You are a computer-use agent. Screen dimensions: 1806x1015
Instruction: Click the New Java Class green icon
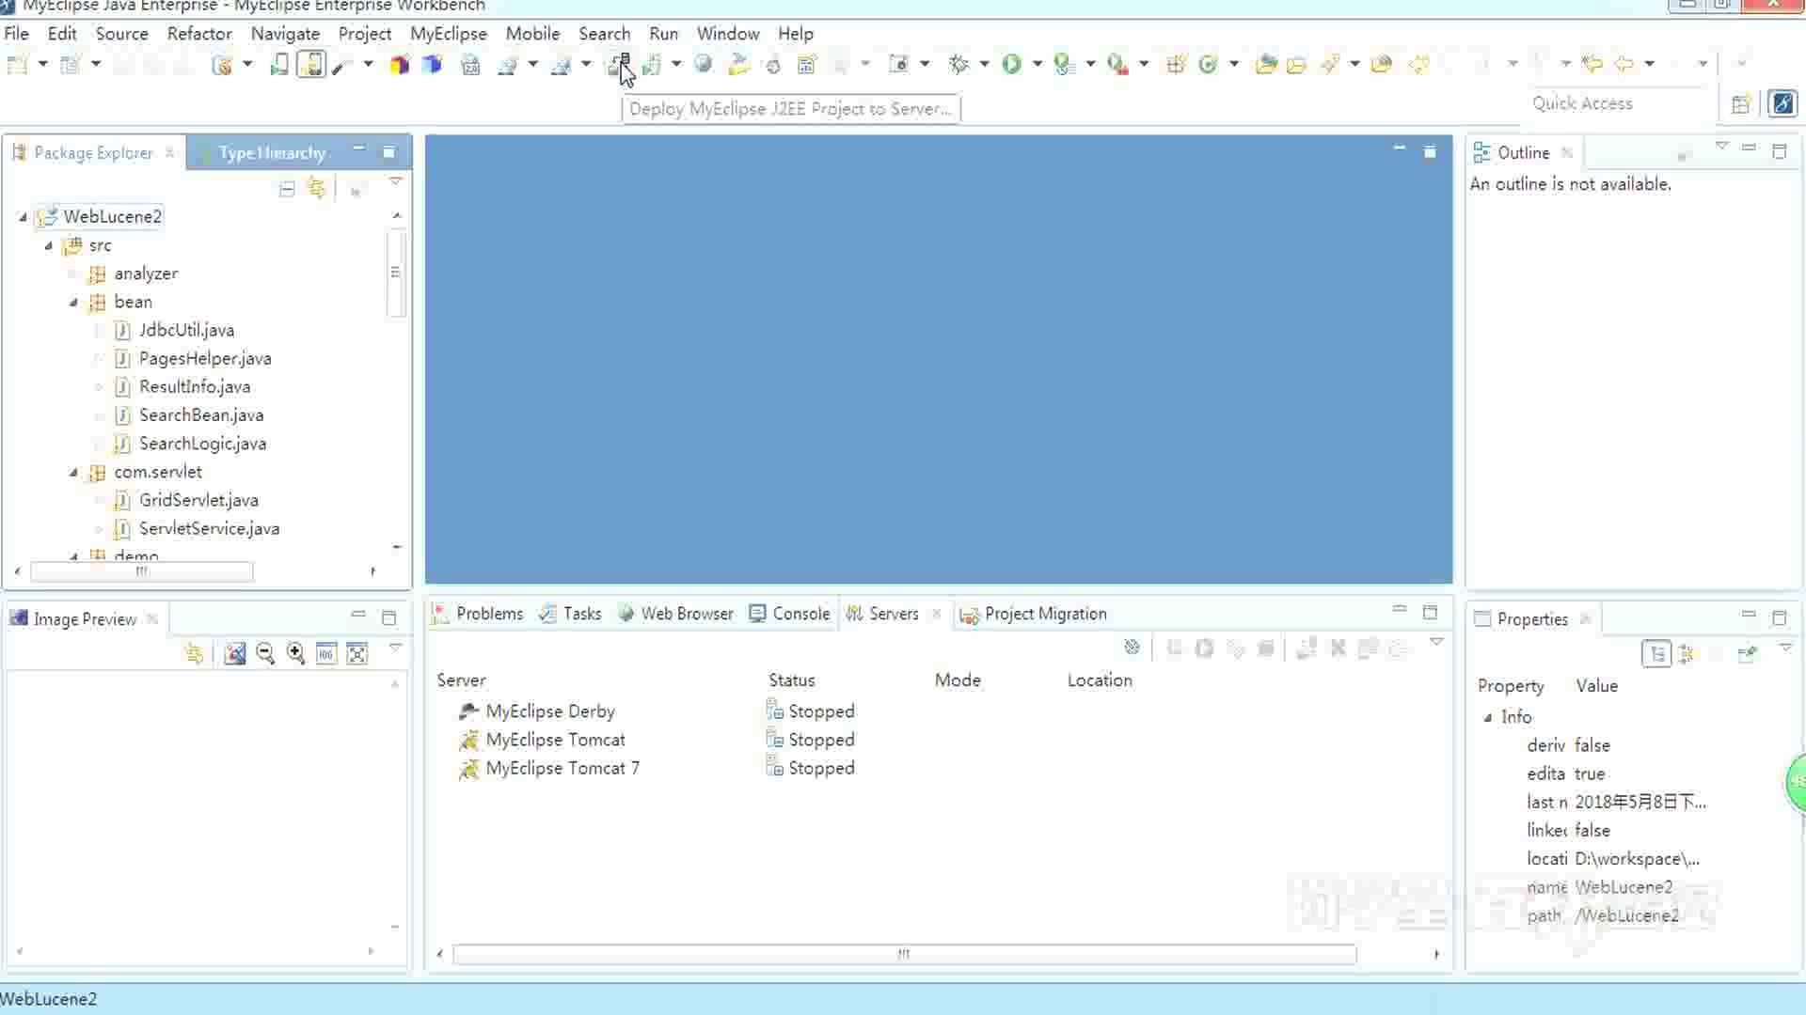pos(1209,64)
